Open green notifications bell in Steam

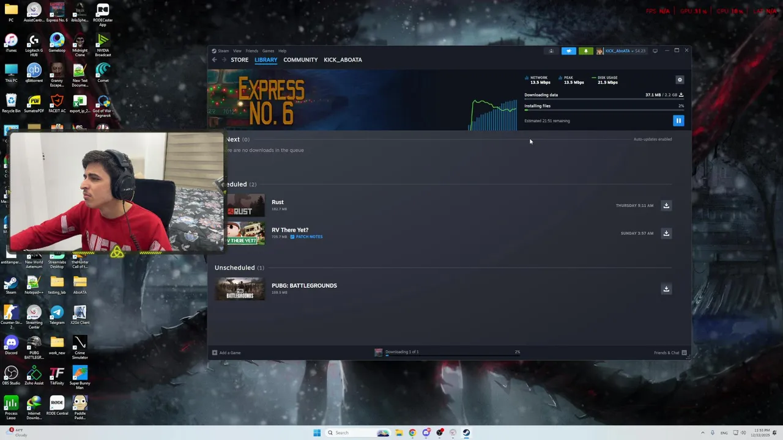586,51
